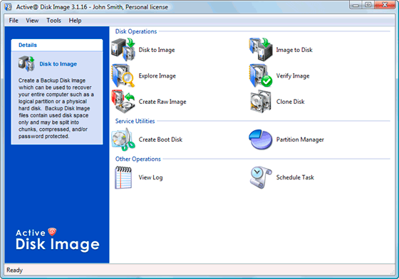This screenshot has height=279, width=399.
Task: Click the Explore Image magnifier icon
Action: (x=123, y=75)
